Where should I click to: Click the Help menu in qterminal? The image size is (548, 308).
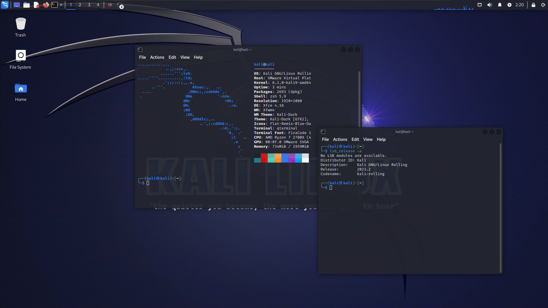(198, 57)
